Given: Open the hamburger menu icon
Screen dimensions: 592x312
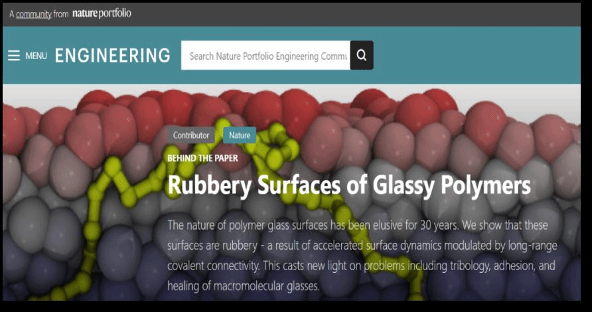Looking at the screenshot, I should [14, 56].
